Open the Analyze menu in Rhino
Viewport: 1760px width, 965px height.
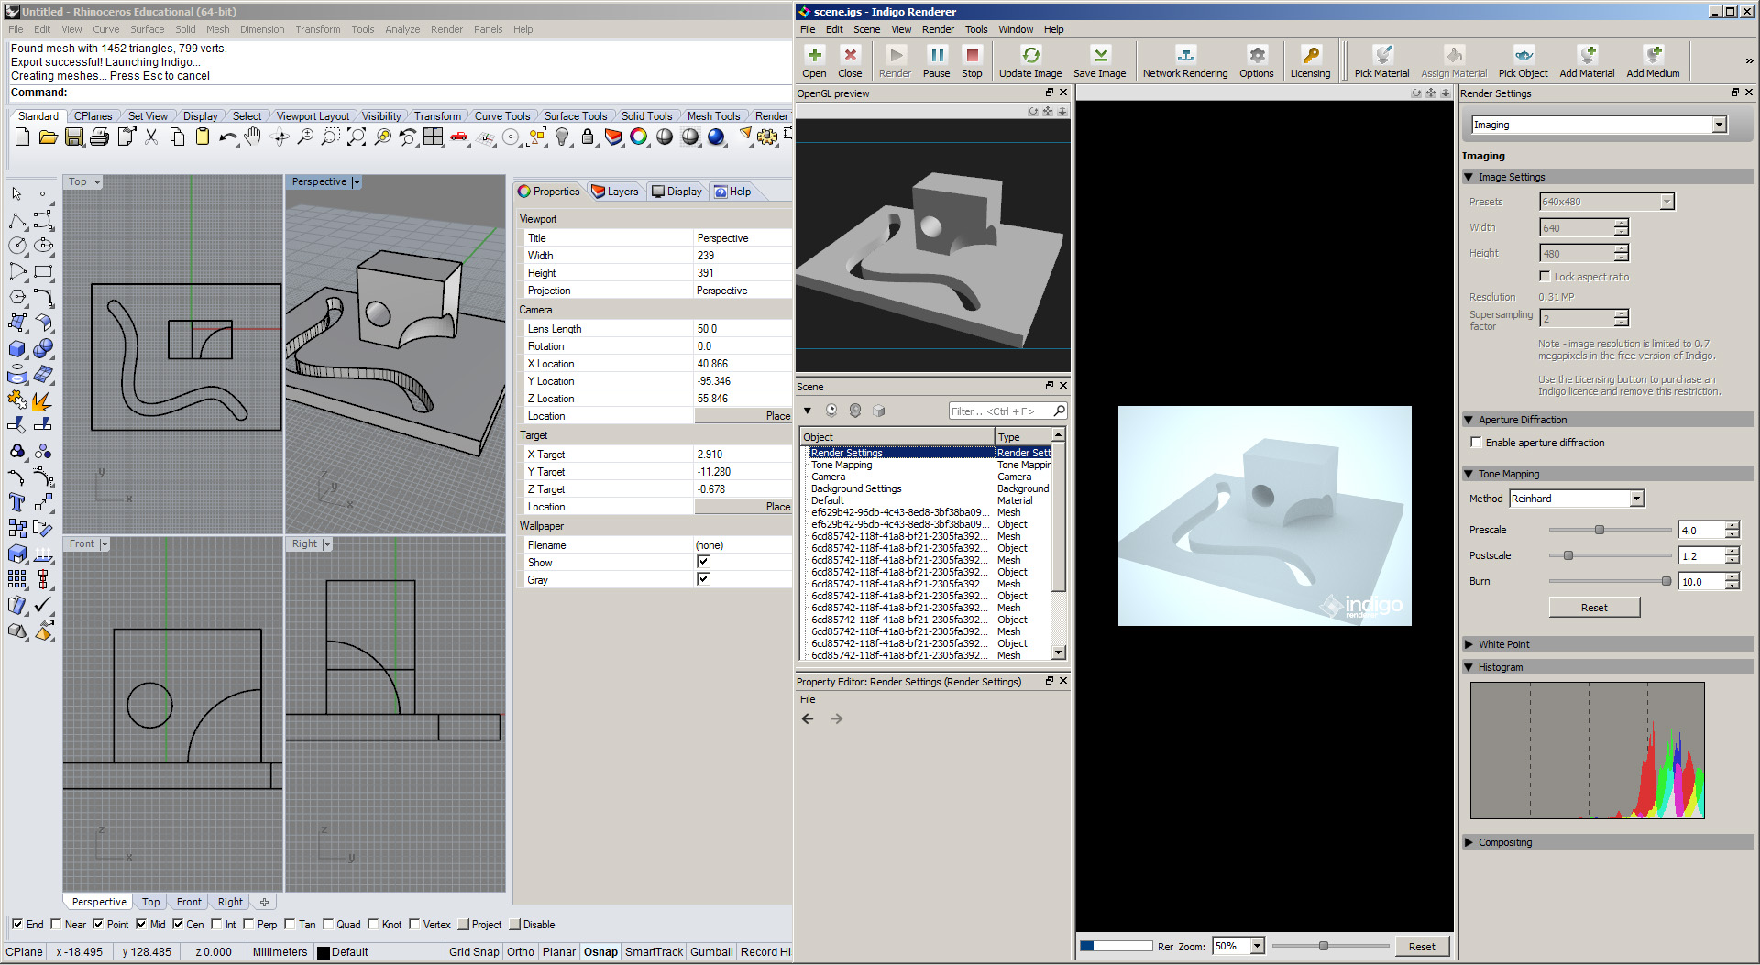point(401,29)
